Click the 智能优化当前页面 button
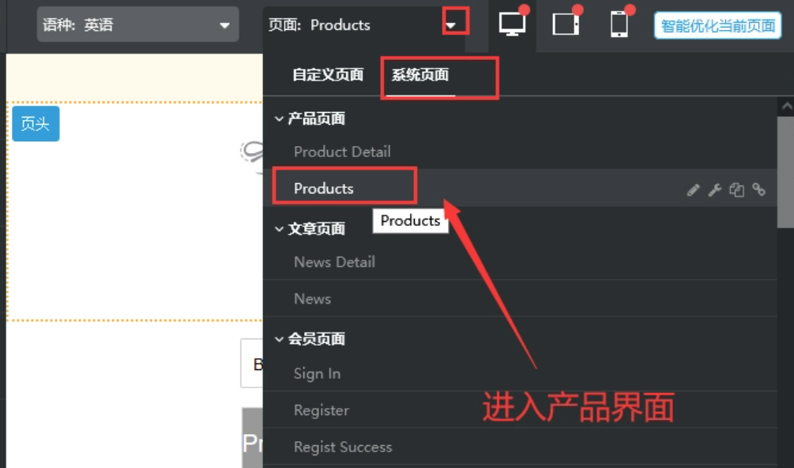794x468 pixels. (x=717, y=26)
